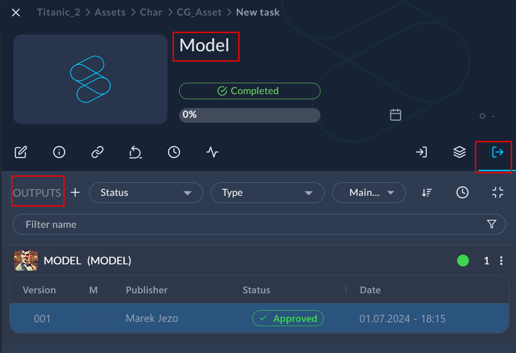Switch to the inputs arrow tab
516x353 pixels.
coord(421,152)
